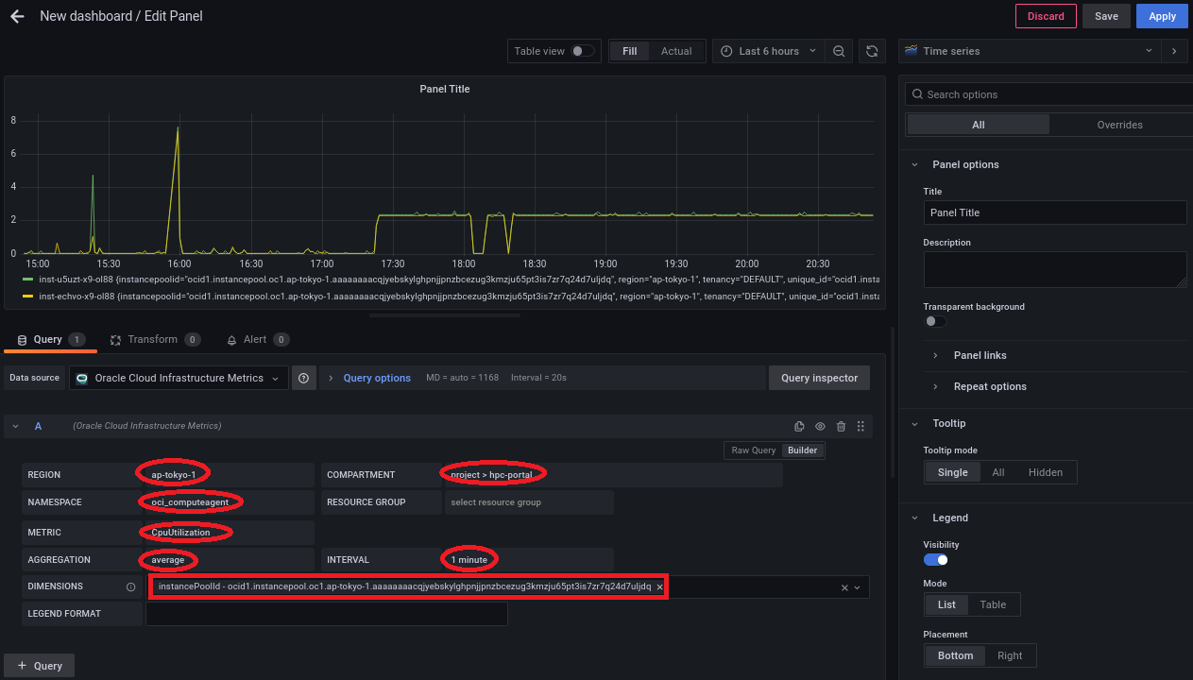
Task: Click the zoom out time range icon
Action: [839, 51]
